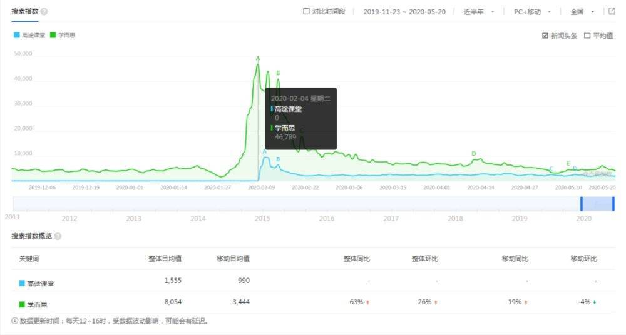Uncheck 新闻头条 checkbox
Viewport: 626px width, 335px height.
[545, 36]
